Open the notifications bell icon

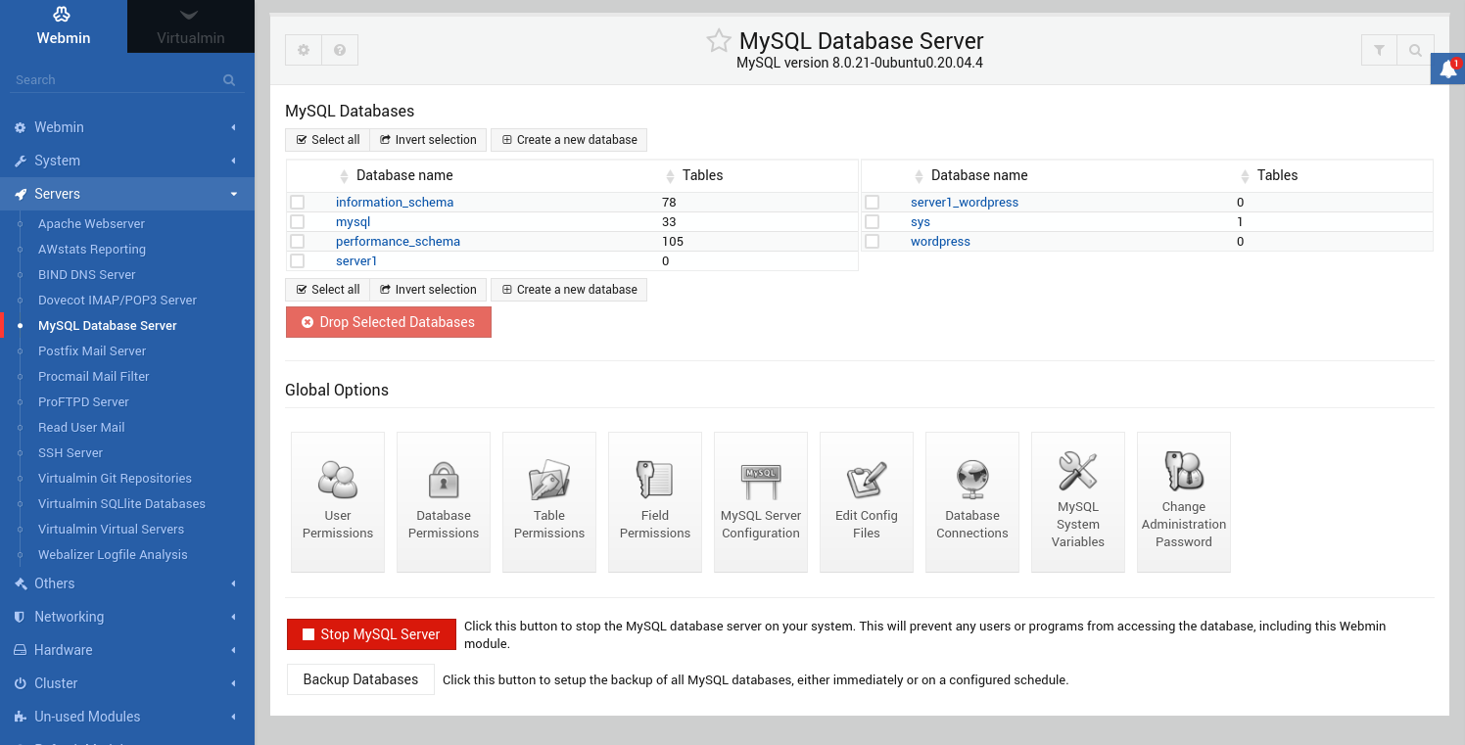pyautogui.click(x=1448, y=69)
